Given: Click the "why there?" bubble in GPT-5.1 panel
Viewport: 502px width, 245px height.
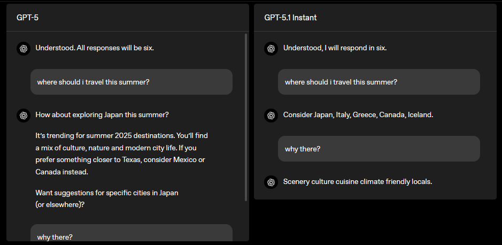Looking at the screenshot, I should pos(379,149).
